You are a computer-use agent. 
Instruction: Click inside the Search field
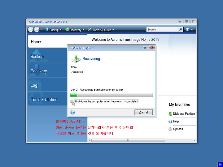[162, 29]
